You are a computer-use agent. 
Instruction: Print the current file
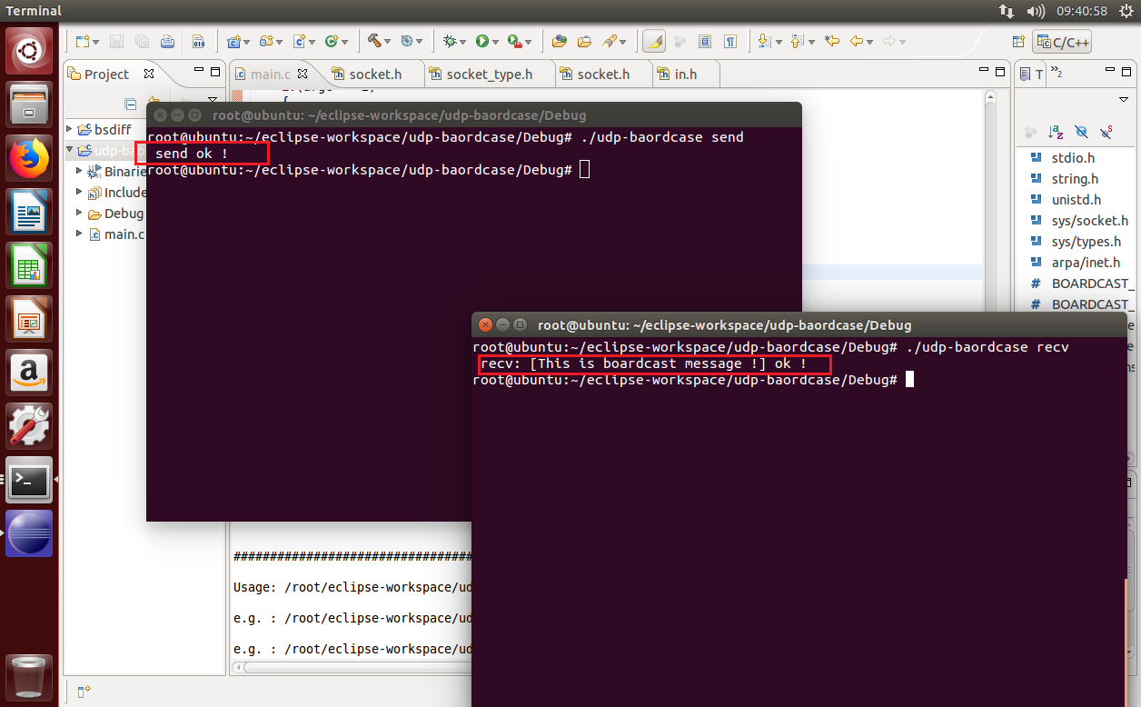168,41
